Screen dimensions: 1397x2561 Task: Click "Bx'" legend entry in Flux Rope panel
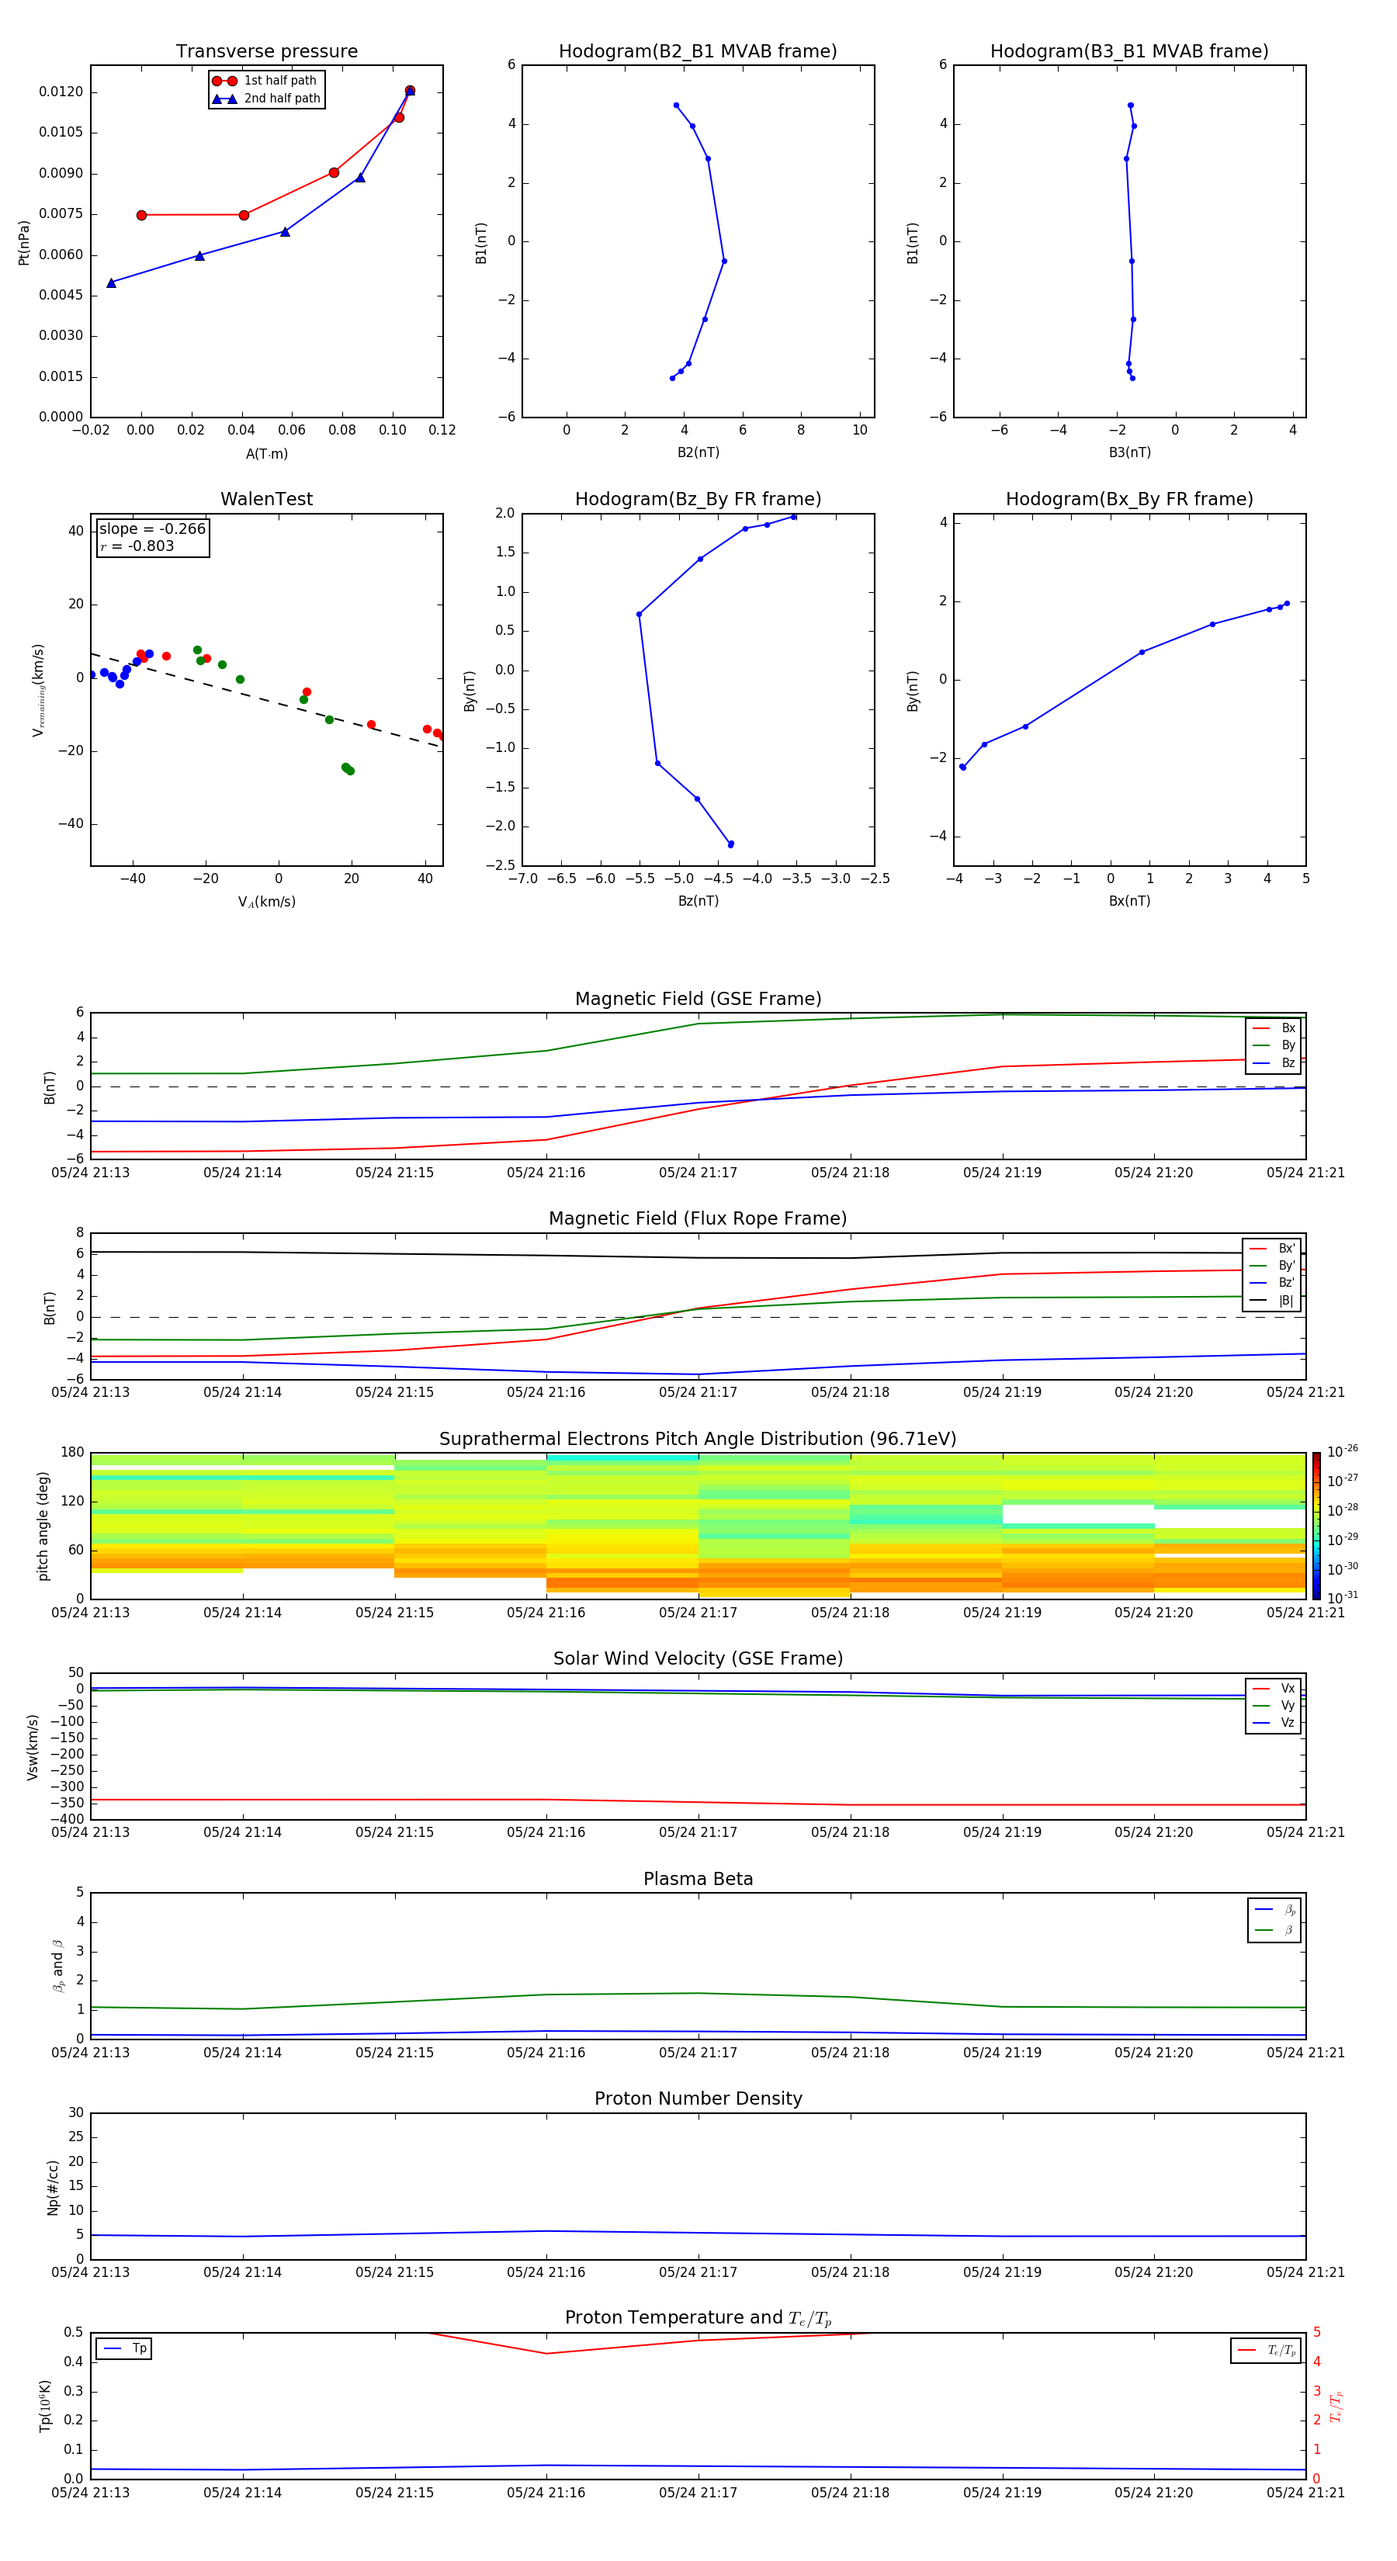pyautogui.click(x=1272, y=1249)
